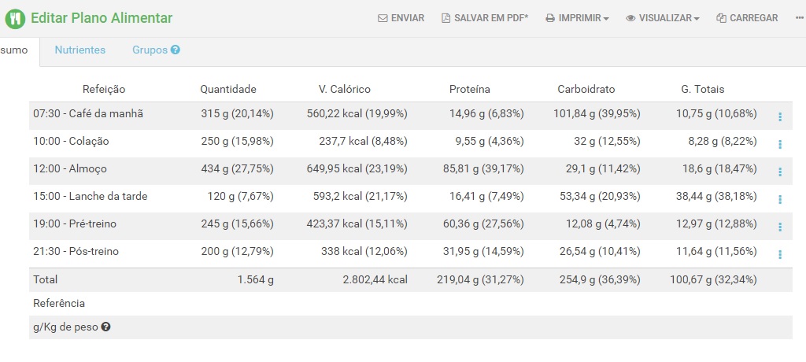Click SALVAR EM PDF button

click(x=485, y=18)
